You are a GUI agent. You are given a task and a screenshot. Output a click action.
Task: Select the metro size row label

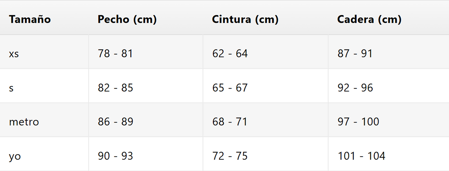(24, 122)
